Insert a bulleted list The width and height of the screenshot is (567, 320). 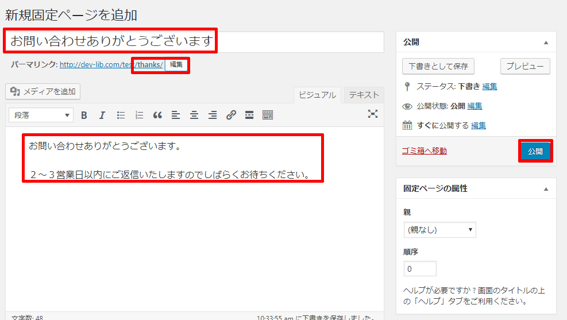(121, 115)
